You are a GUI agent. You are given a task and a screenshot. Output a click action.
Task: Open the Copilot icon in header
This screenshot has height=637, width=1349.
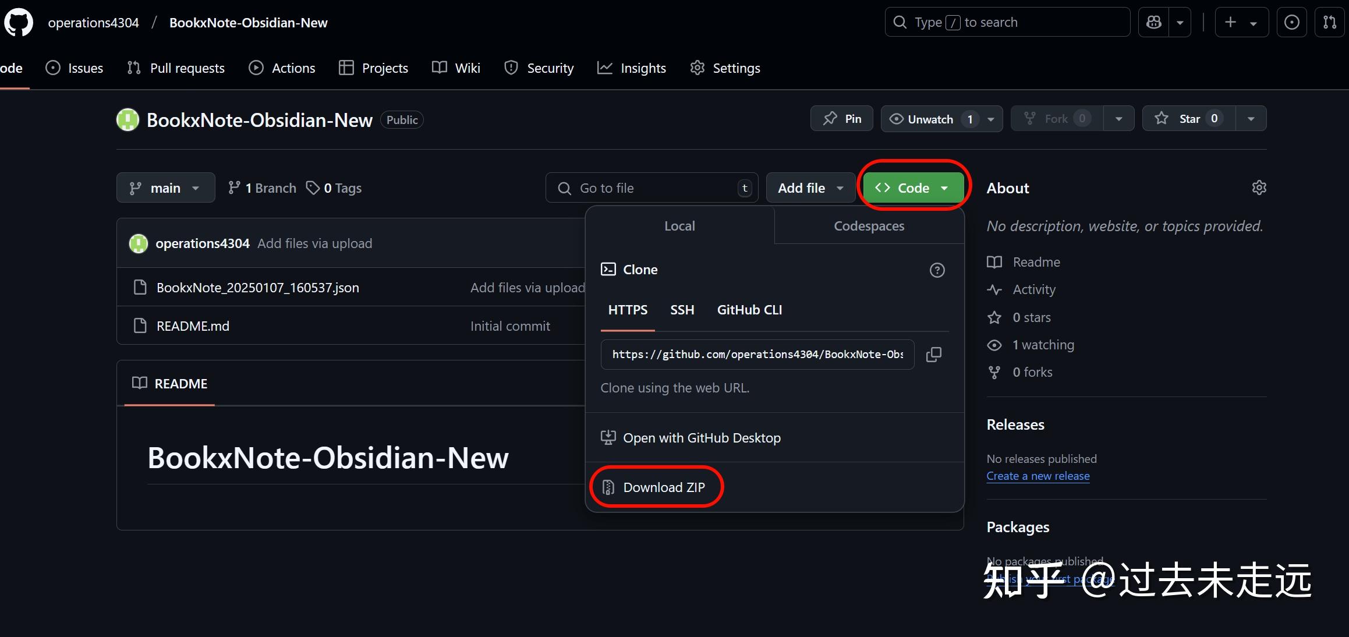pyautogui.click(x=1153, y=23)
